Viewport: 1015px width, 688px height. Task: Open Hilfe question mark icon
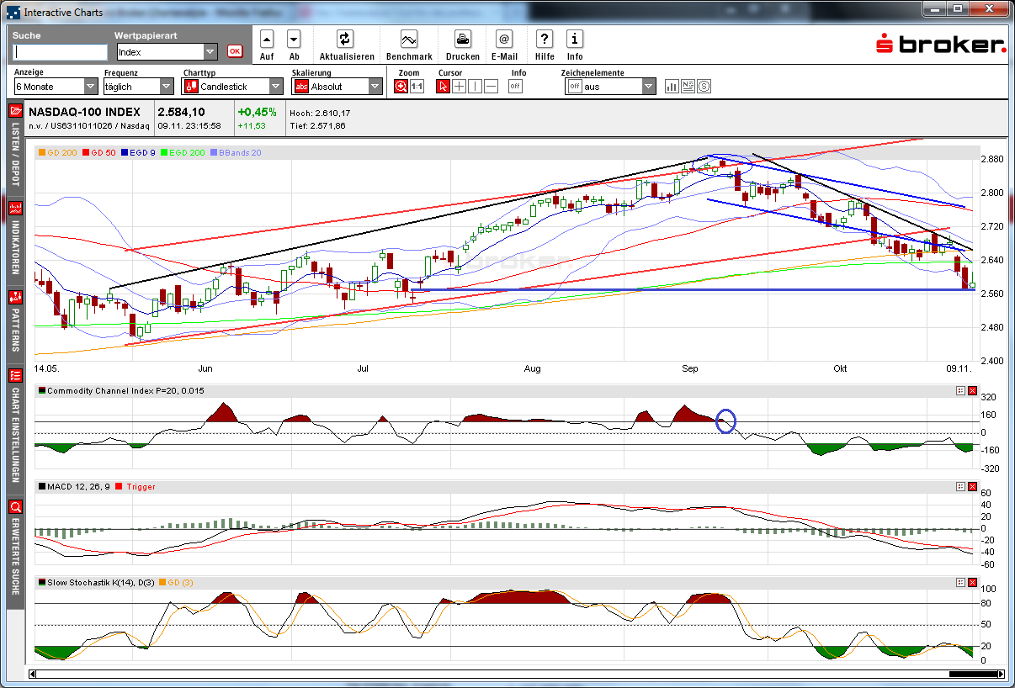coord(545,39)
